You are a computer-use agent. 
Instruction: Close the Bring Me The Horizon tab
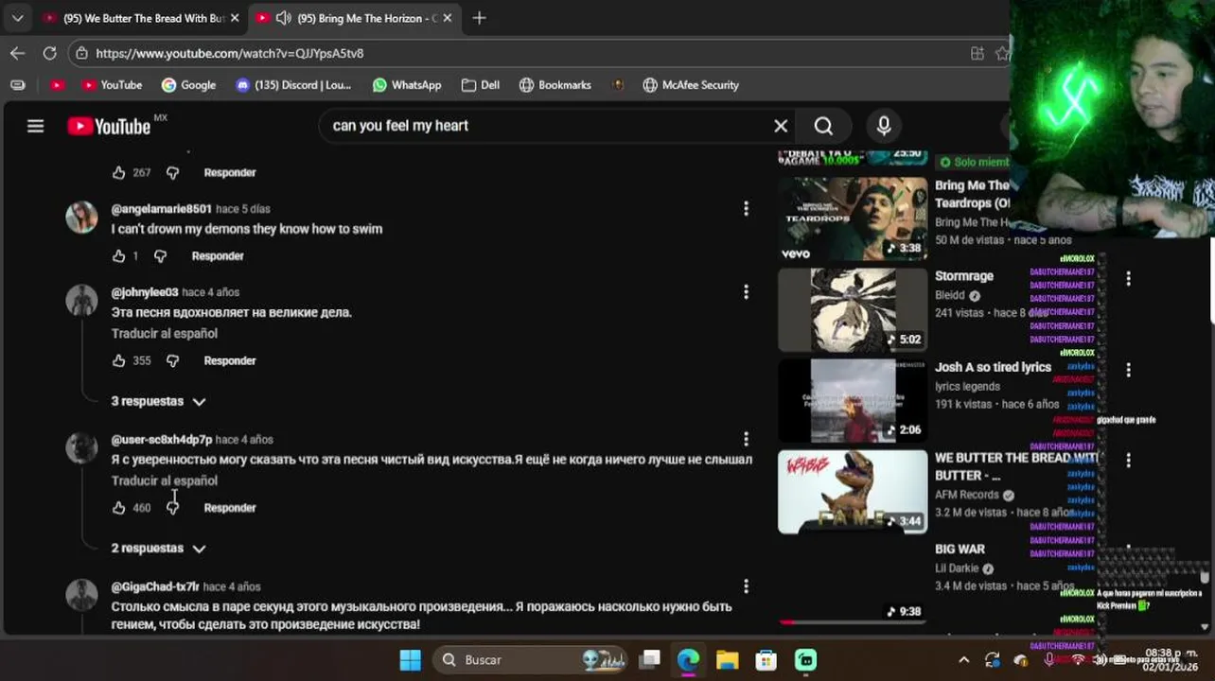pos(448,18)
